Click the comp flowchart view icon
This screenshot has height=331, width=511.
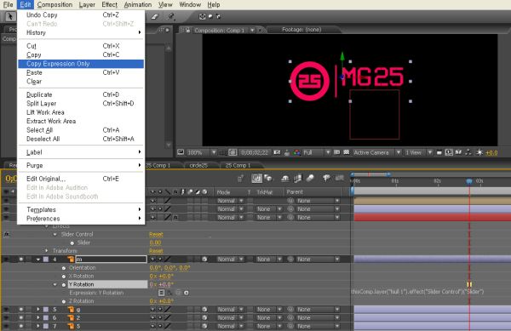point(468,152)
